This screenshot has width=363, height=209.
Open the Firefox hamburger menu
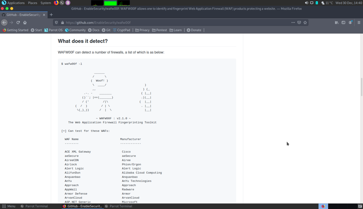click(x=359, y=22)
